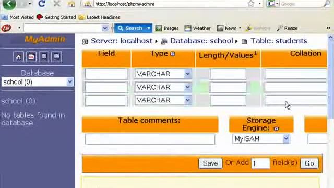This screenshot has width=334, height=188.
Task: Click the school (0) link in sidebar
Action: (x=18, y=101)
